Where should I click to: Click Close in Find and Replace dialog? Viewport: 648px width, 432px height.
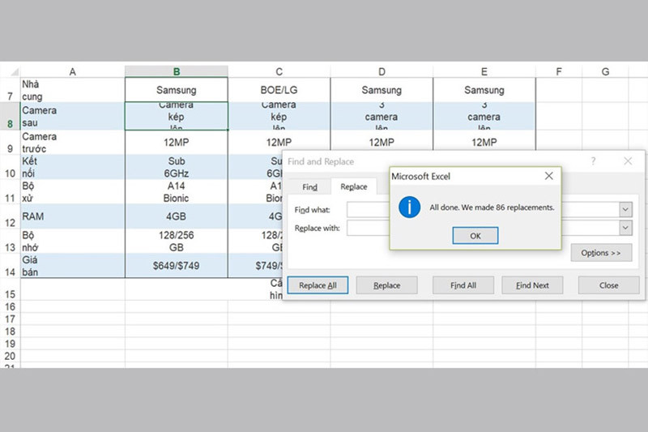coord(609,285)
